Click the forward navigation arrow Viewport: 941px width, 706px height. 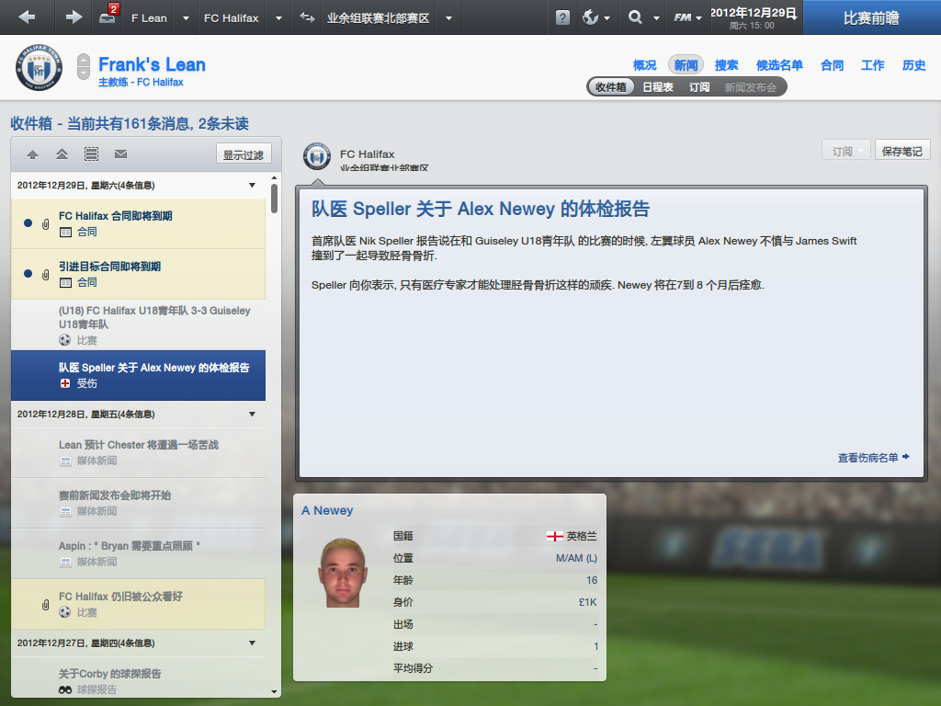[x=74, y=17]
